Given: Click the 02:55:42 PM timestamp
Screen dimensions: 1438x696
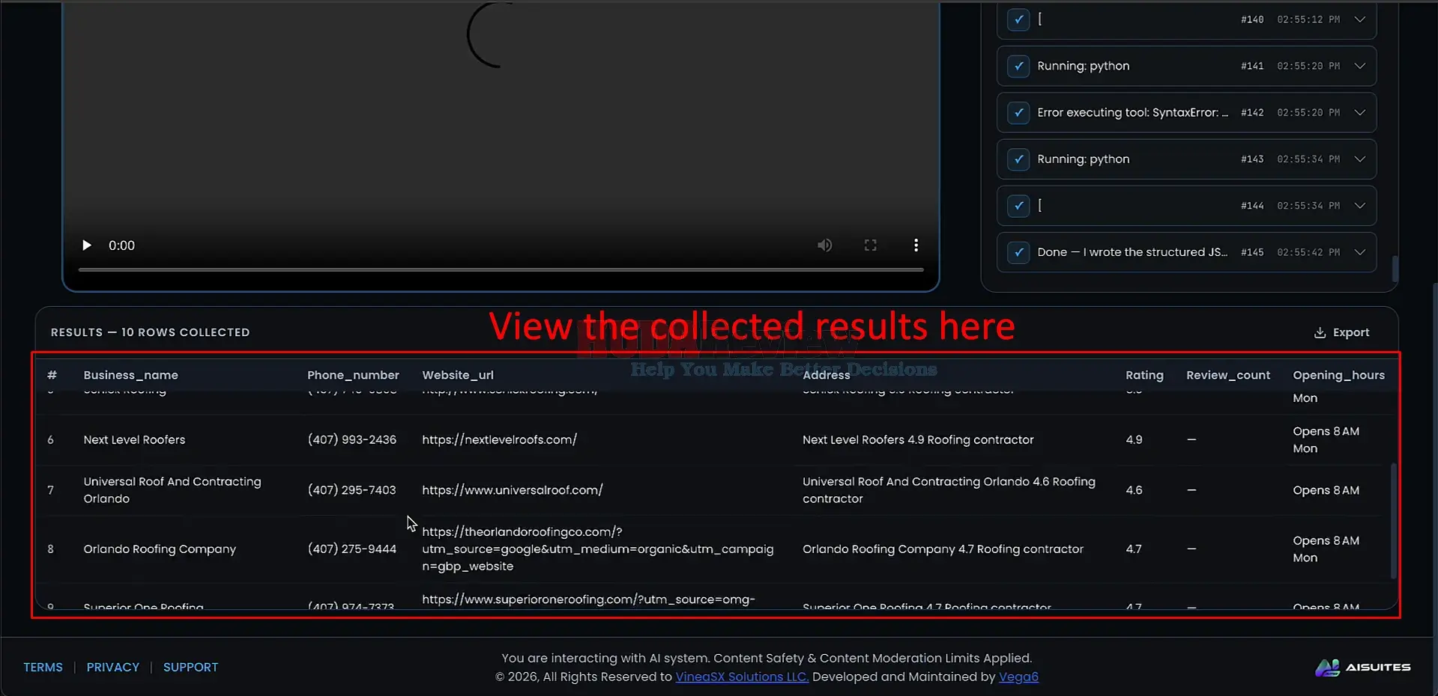Looking at the screenshot, I should pos(1308,252).
